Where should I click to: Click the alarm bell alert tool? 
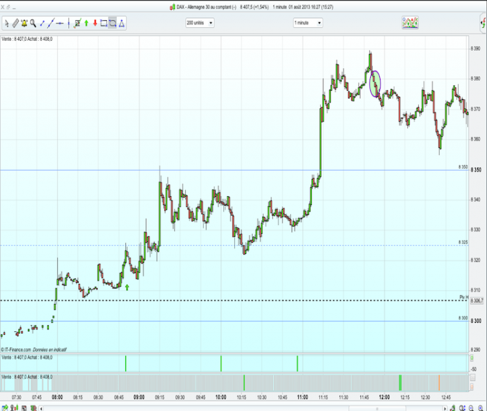coord(24,23)
